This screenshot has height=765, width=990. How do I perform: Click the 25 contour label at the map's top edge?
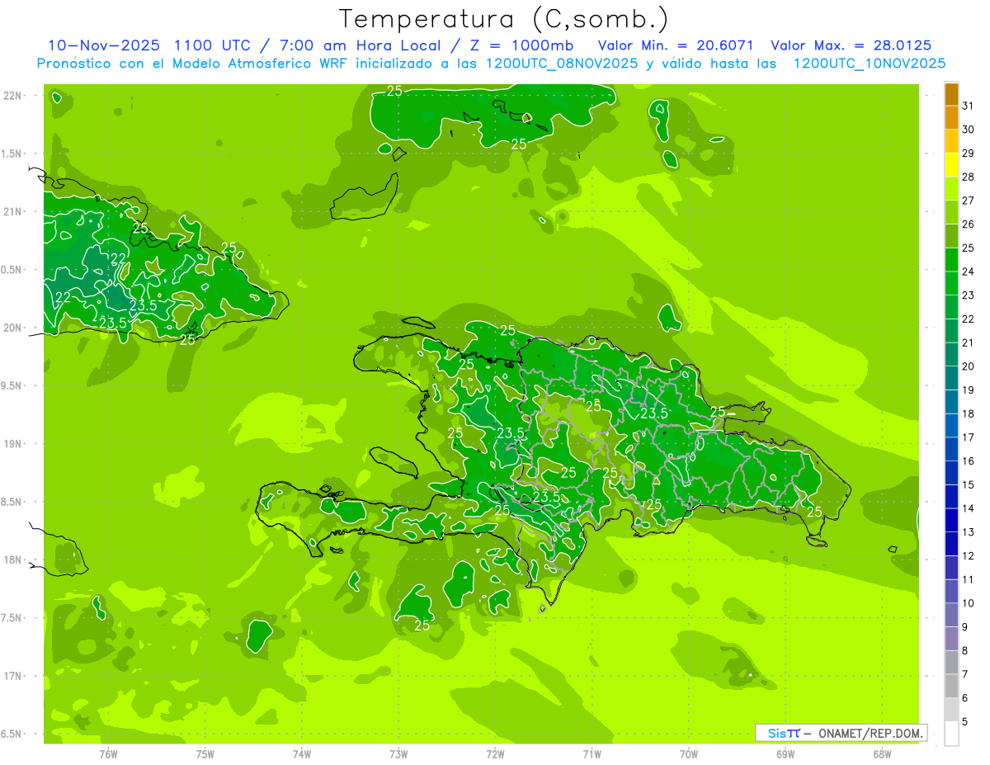point(394,91)
